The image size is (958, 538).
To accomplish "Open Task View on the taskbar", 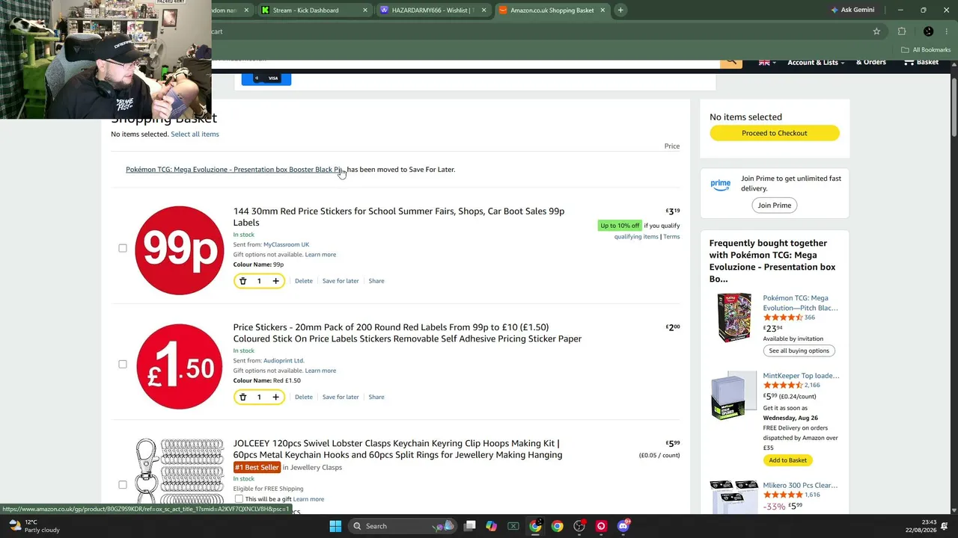I will point(469,526).
